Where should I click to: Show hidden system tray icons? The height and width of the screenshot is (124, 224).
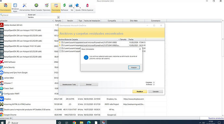click(200, 123)
